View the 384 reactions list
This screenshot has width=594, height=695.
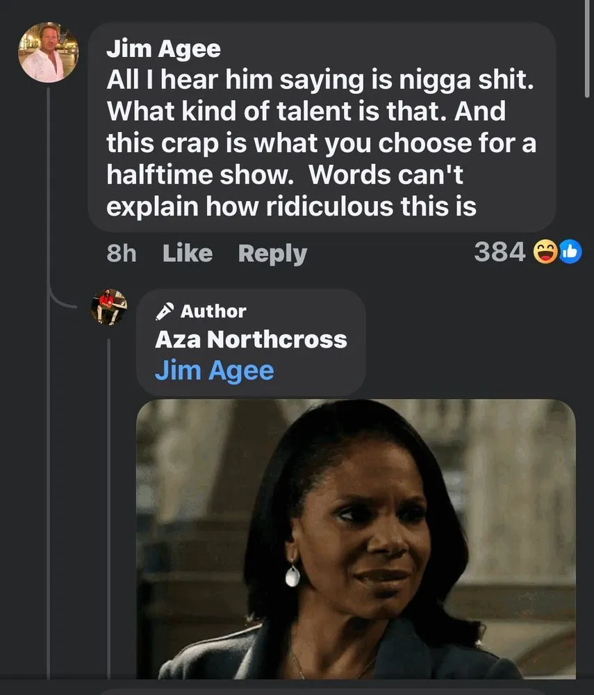tap(500, 253)
